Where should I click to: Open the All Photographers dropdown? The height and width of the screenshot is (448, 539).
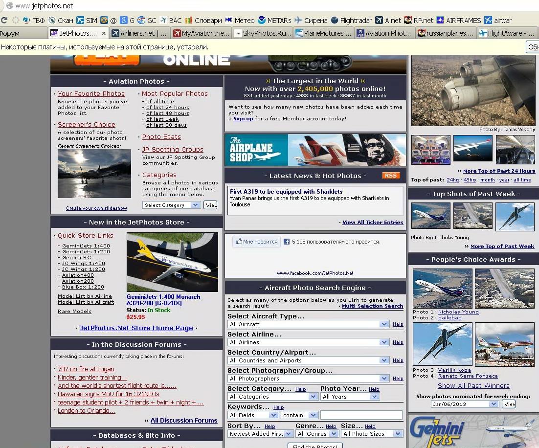coord(308,379)
